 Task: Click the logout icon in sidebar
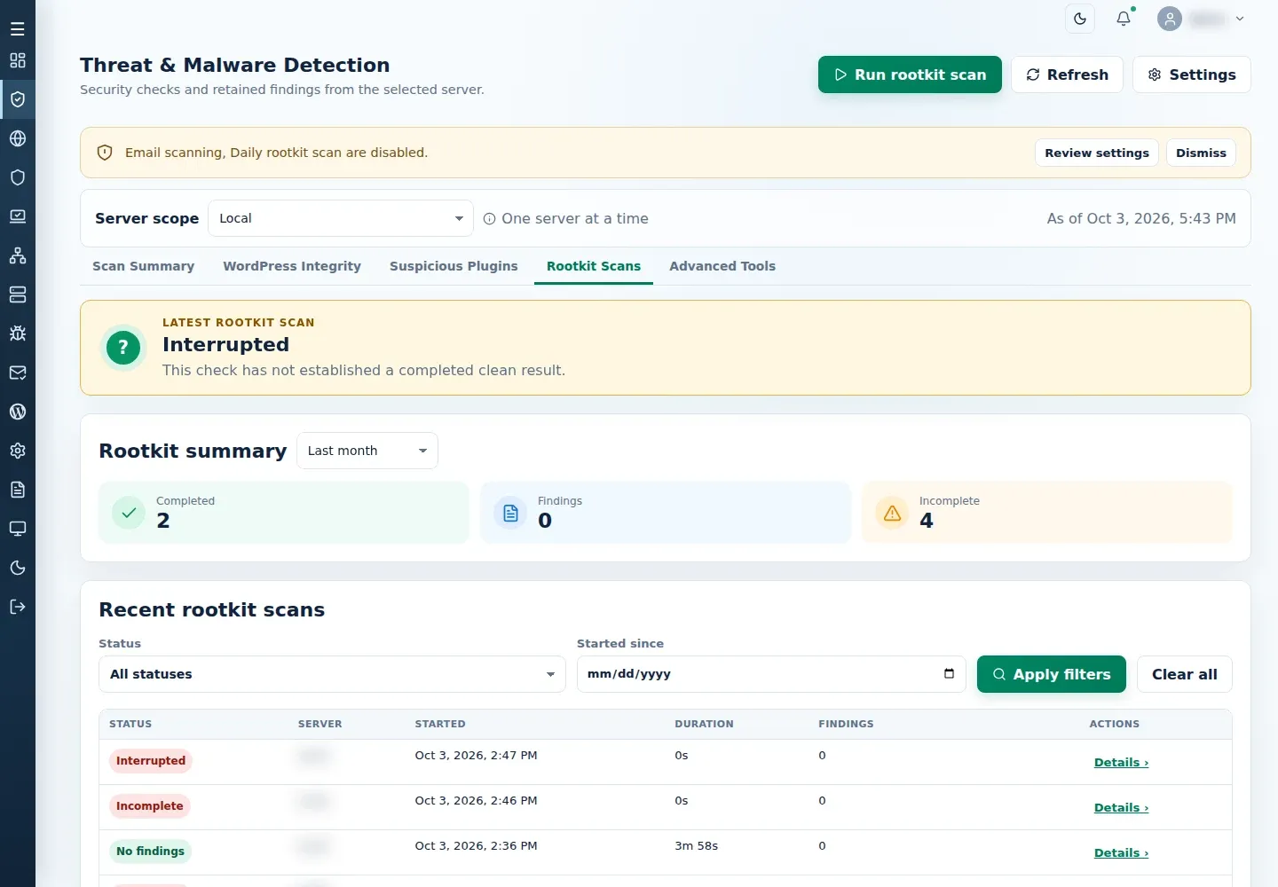click(x=17, y=607)
